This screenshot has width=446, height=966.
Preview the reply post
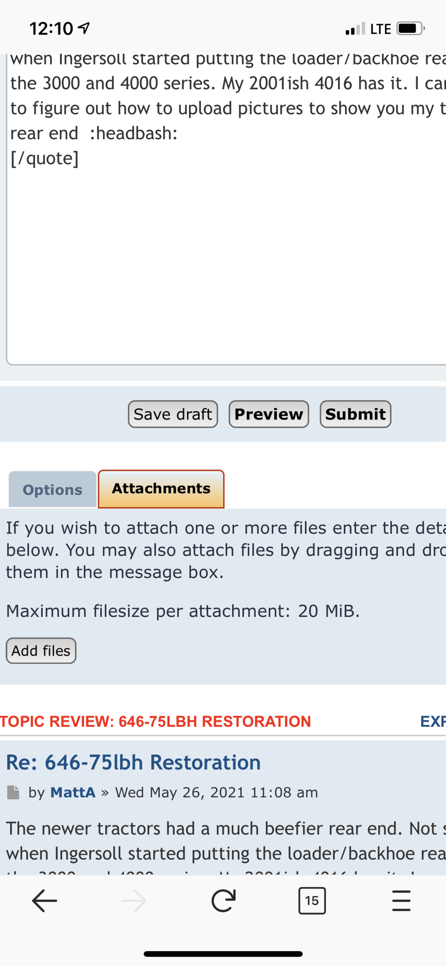coord(269,414)
